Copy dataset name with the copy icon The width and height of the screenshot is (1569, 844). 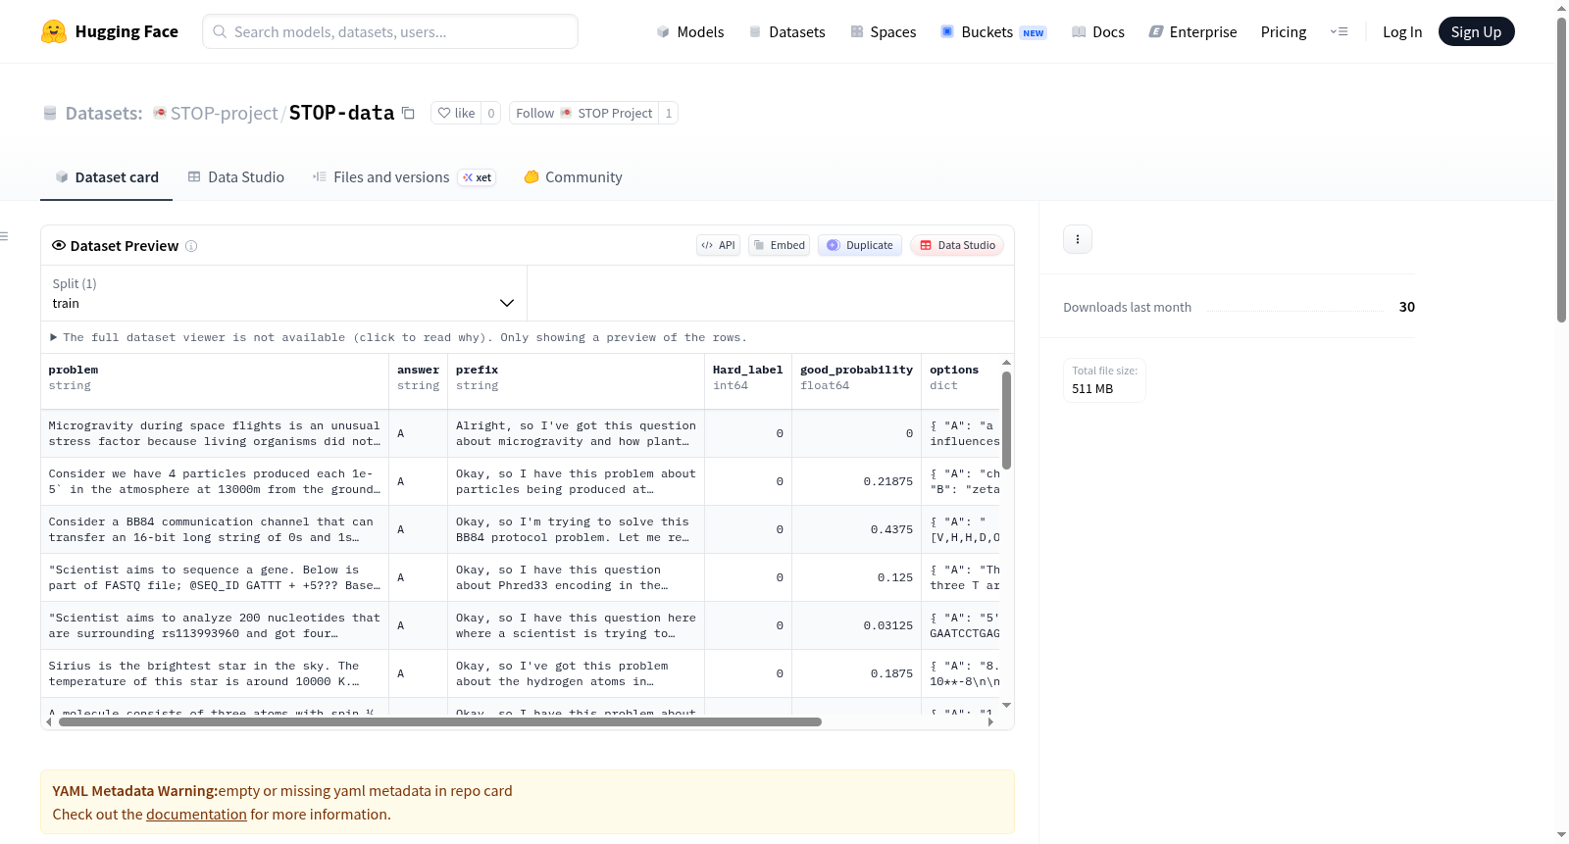pos(408,113)
